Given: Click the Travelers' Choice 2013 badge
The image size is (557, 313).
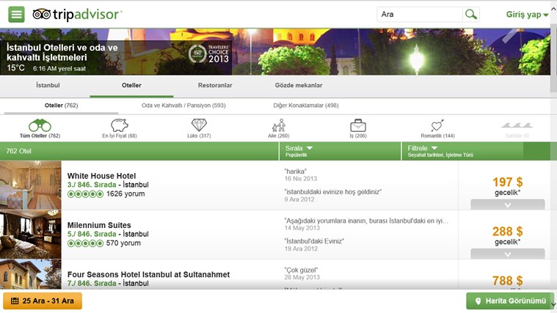Looking at the screenshot, I should (x=209, y=54).
